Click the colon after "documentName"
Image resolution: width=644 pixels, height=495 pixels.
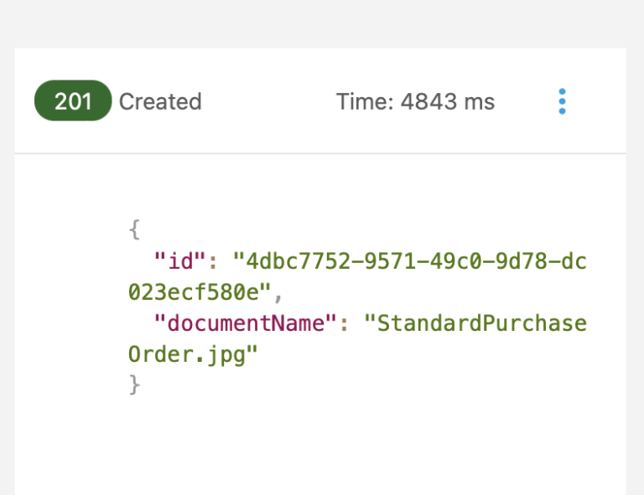point(344,324)
